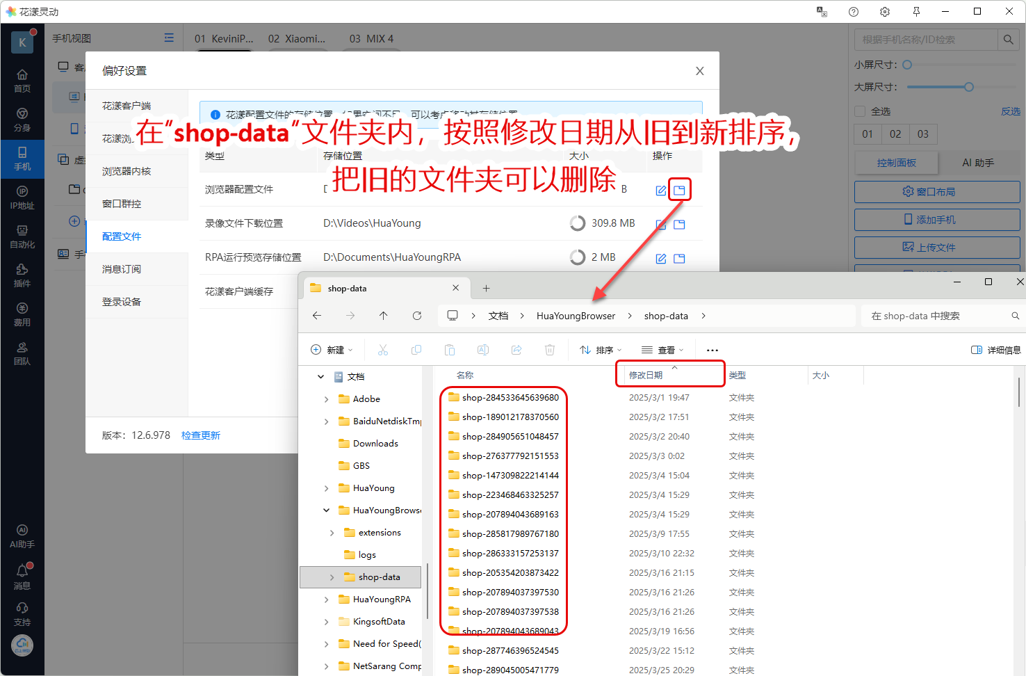
Task: Go to 自动化 in the sidebar
Action: [x=22, y=236]
